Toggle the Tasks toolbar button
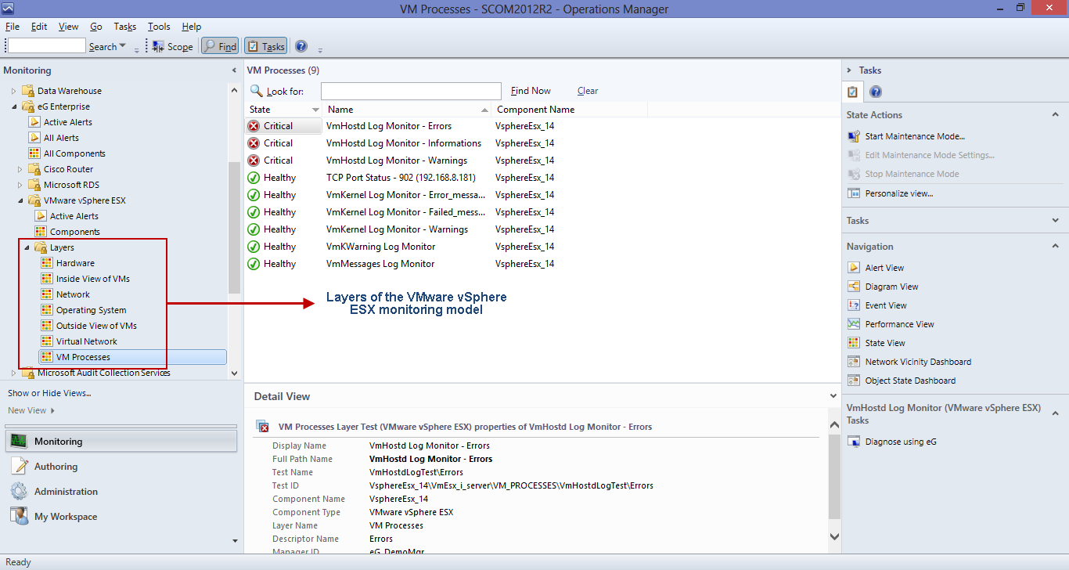The image size is (1069, 570). (266, 46)
